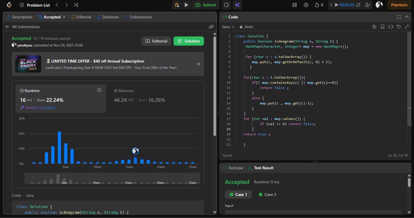Click the bookmark icon in the code editor
The image size is (414, 218).
point(383,26)
